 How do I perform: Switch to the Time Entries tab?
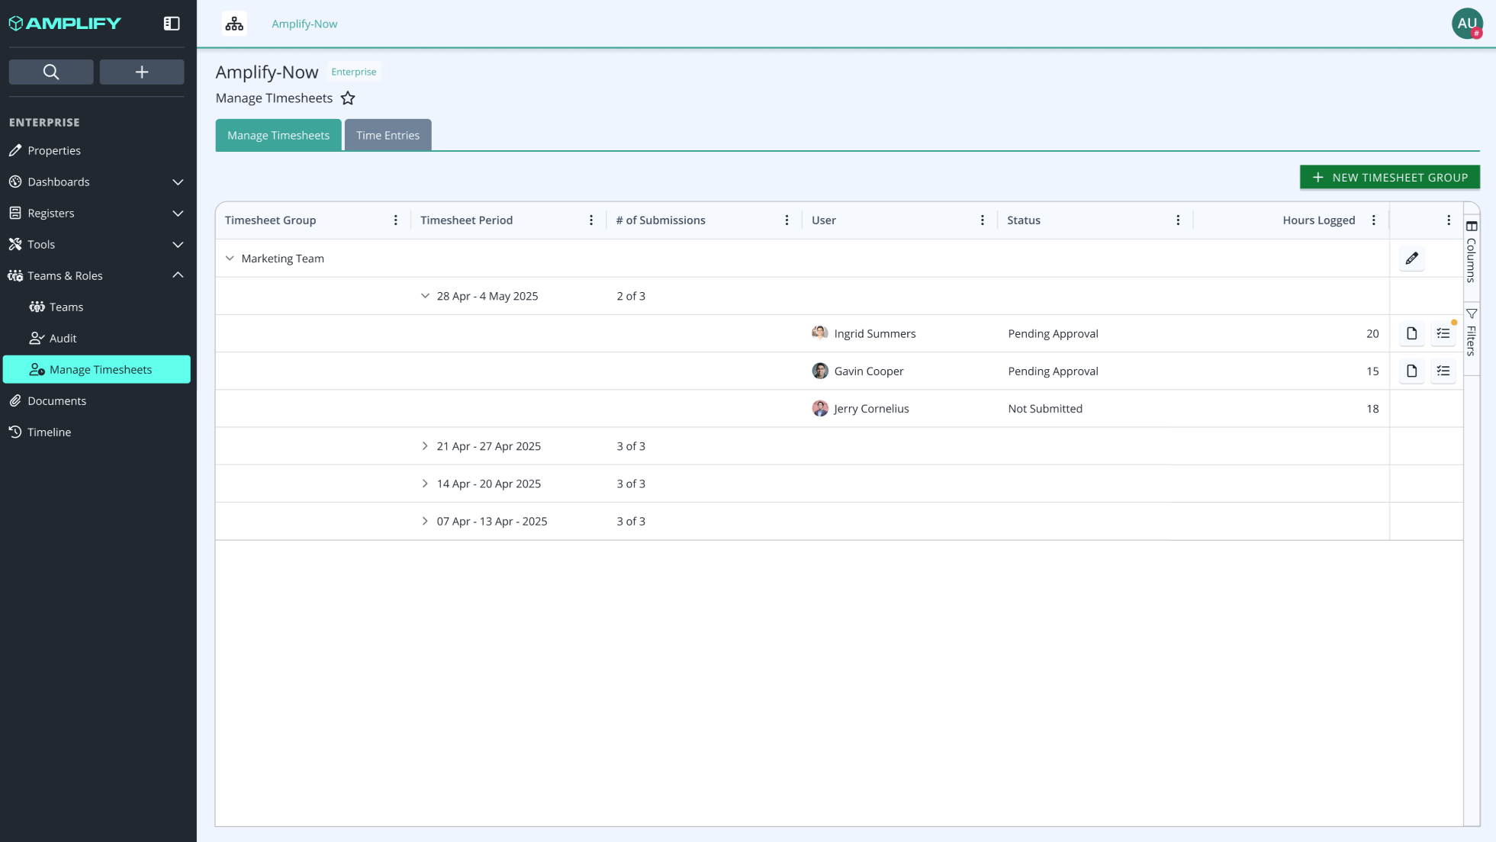click(388, 135)
